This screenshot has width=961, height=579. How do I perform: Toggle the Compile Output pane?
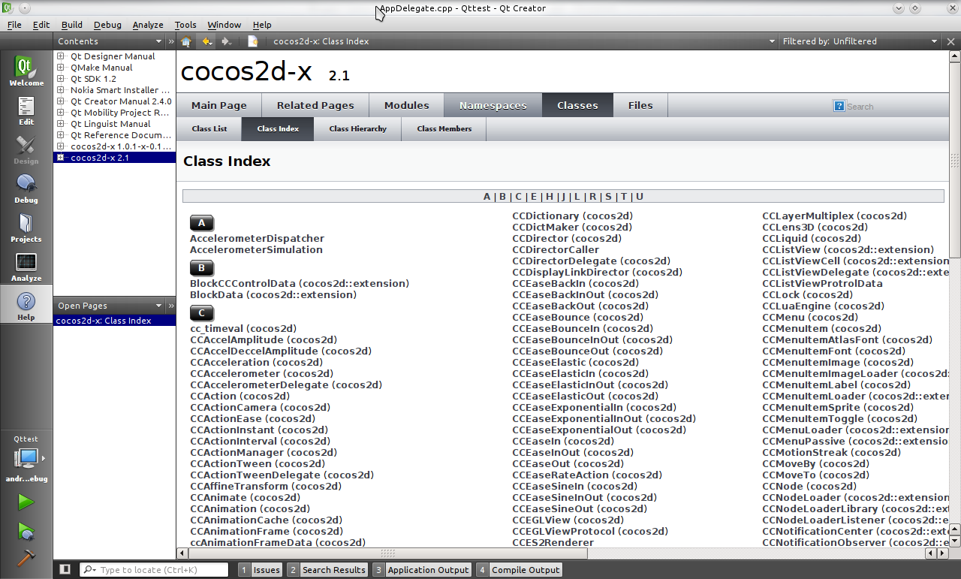tap(519, 569)
